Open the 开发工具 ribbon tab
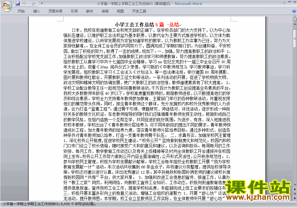Image resolution: width=297 pixels, height=208 pixels. coord(139,11)
